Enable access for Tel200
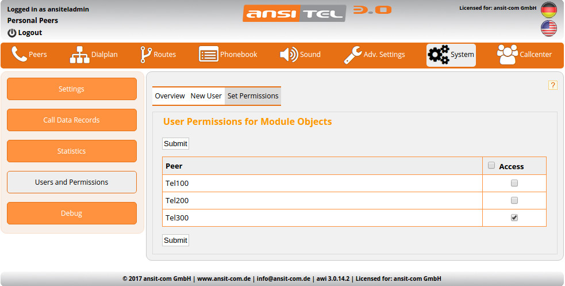 pos(514,201)
